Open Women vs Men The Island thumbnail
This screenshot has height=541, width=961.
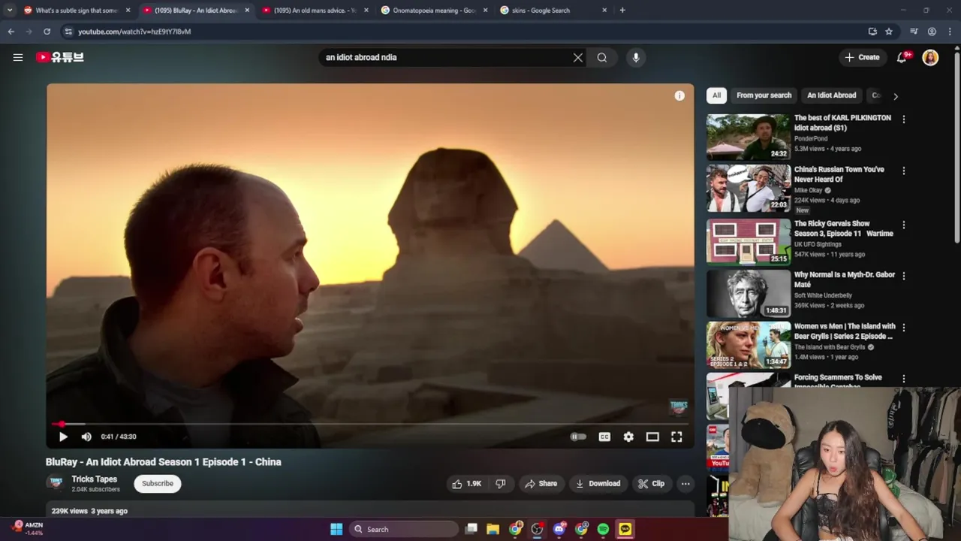(x=749, y=345)
